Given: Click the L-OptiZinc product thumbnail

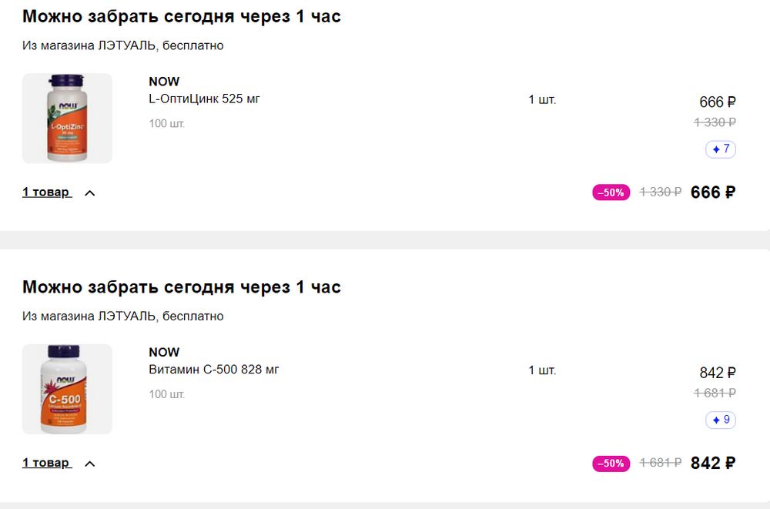Looking at the screenshot, I should [x=67, y=118].
